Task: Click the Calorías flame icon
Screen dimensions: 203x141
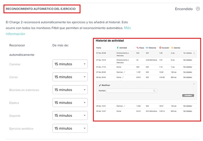Action: pyautogui.click(x=172, y=48)
